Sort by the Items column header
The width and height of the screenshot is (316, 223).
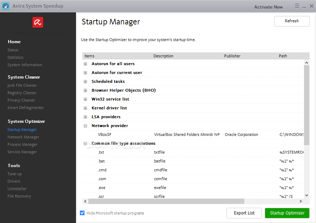point(89,56)
